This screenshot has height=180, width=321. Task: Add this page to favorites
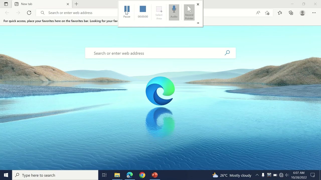(267, 13)
